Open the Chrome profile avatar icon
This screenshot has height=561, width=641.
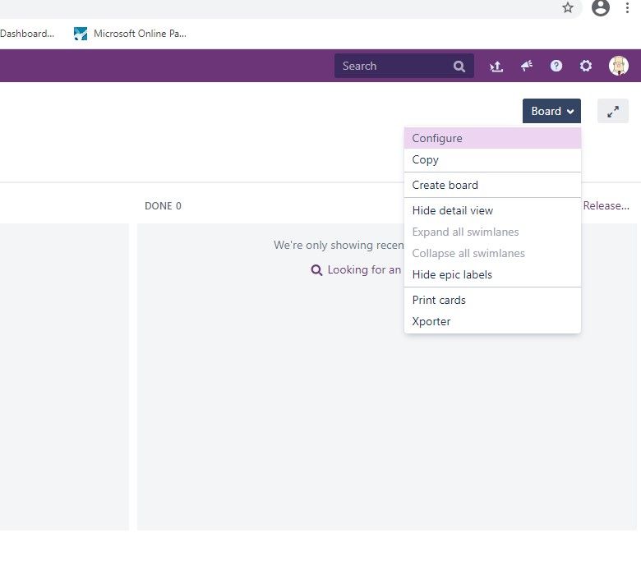tap(601, 7)
